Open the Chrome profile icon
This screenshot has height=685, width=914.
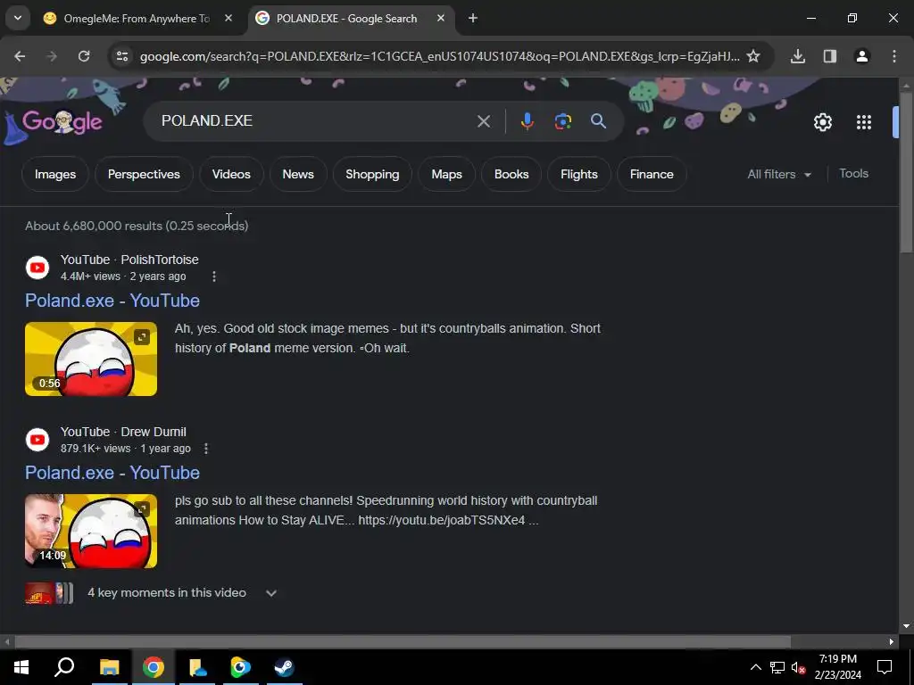click(x=862, y=56)
